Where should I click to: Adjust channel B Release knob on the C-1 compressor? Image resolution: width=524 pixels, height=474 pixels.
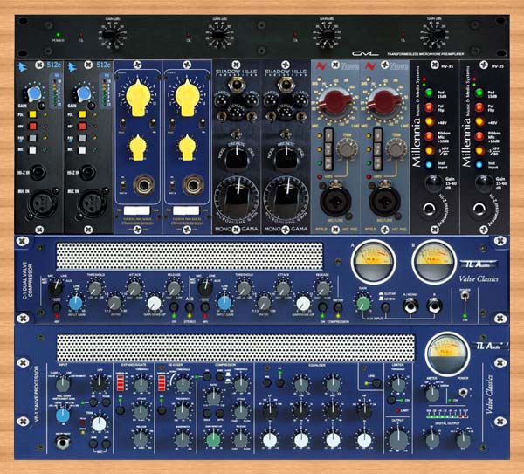point(322,288)
